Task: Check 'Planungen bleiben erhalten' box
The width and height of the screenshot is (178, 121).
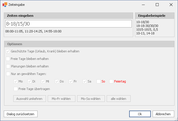Action: [x=8, y=66]
